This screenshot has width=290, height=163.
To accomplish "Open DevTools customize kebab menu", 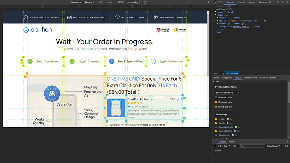I will point(283,2).
